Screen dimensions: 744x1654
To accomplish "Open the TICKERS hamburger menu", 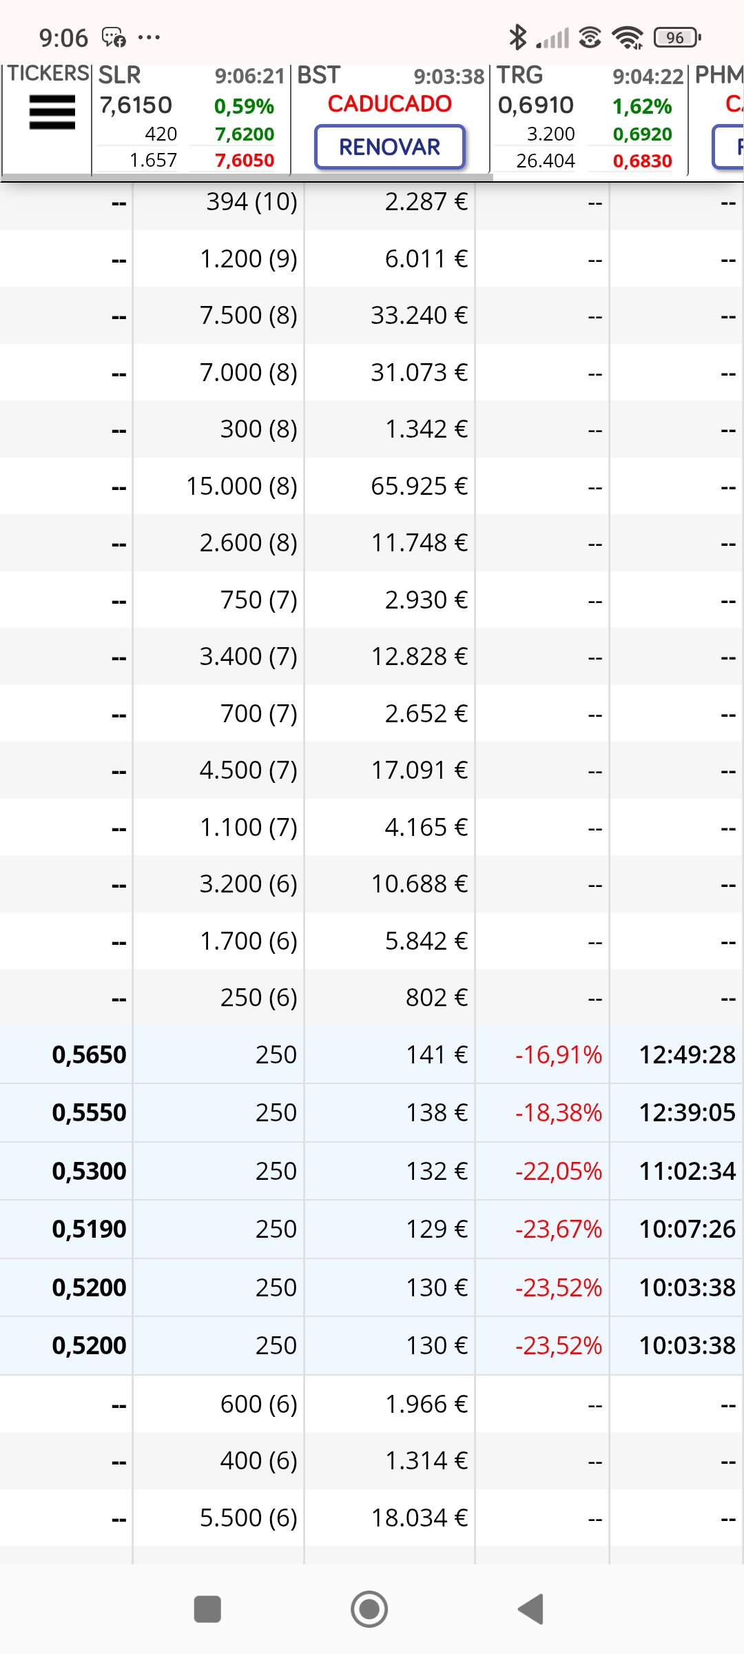I will [52, 112].
